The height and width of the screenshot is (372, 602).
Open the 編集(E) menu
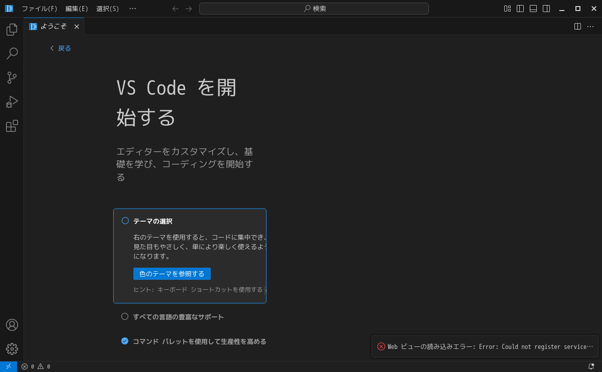coord(77,9)
